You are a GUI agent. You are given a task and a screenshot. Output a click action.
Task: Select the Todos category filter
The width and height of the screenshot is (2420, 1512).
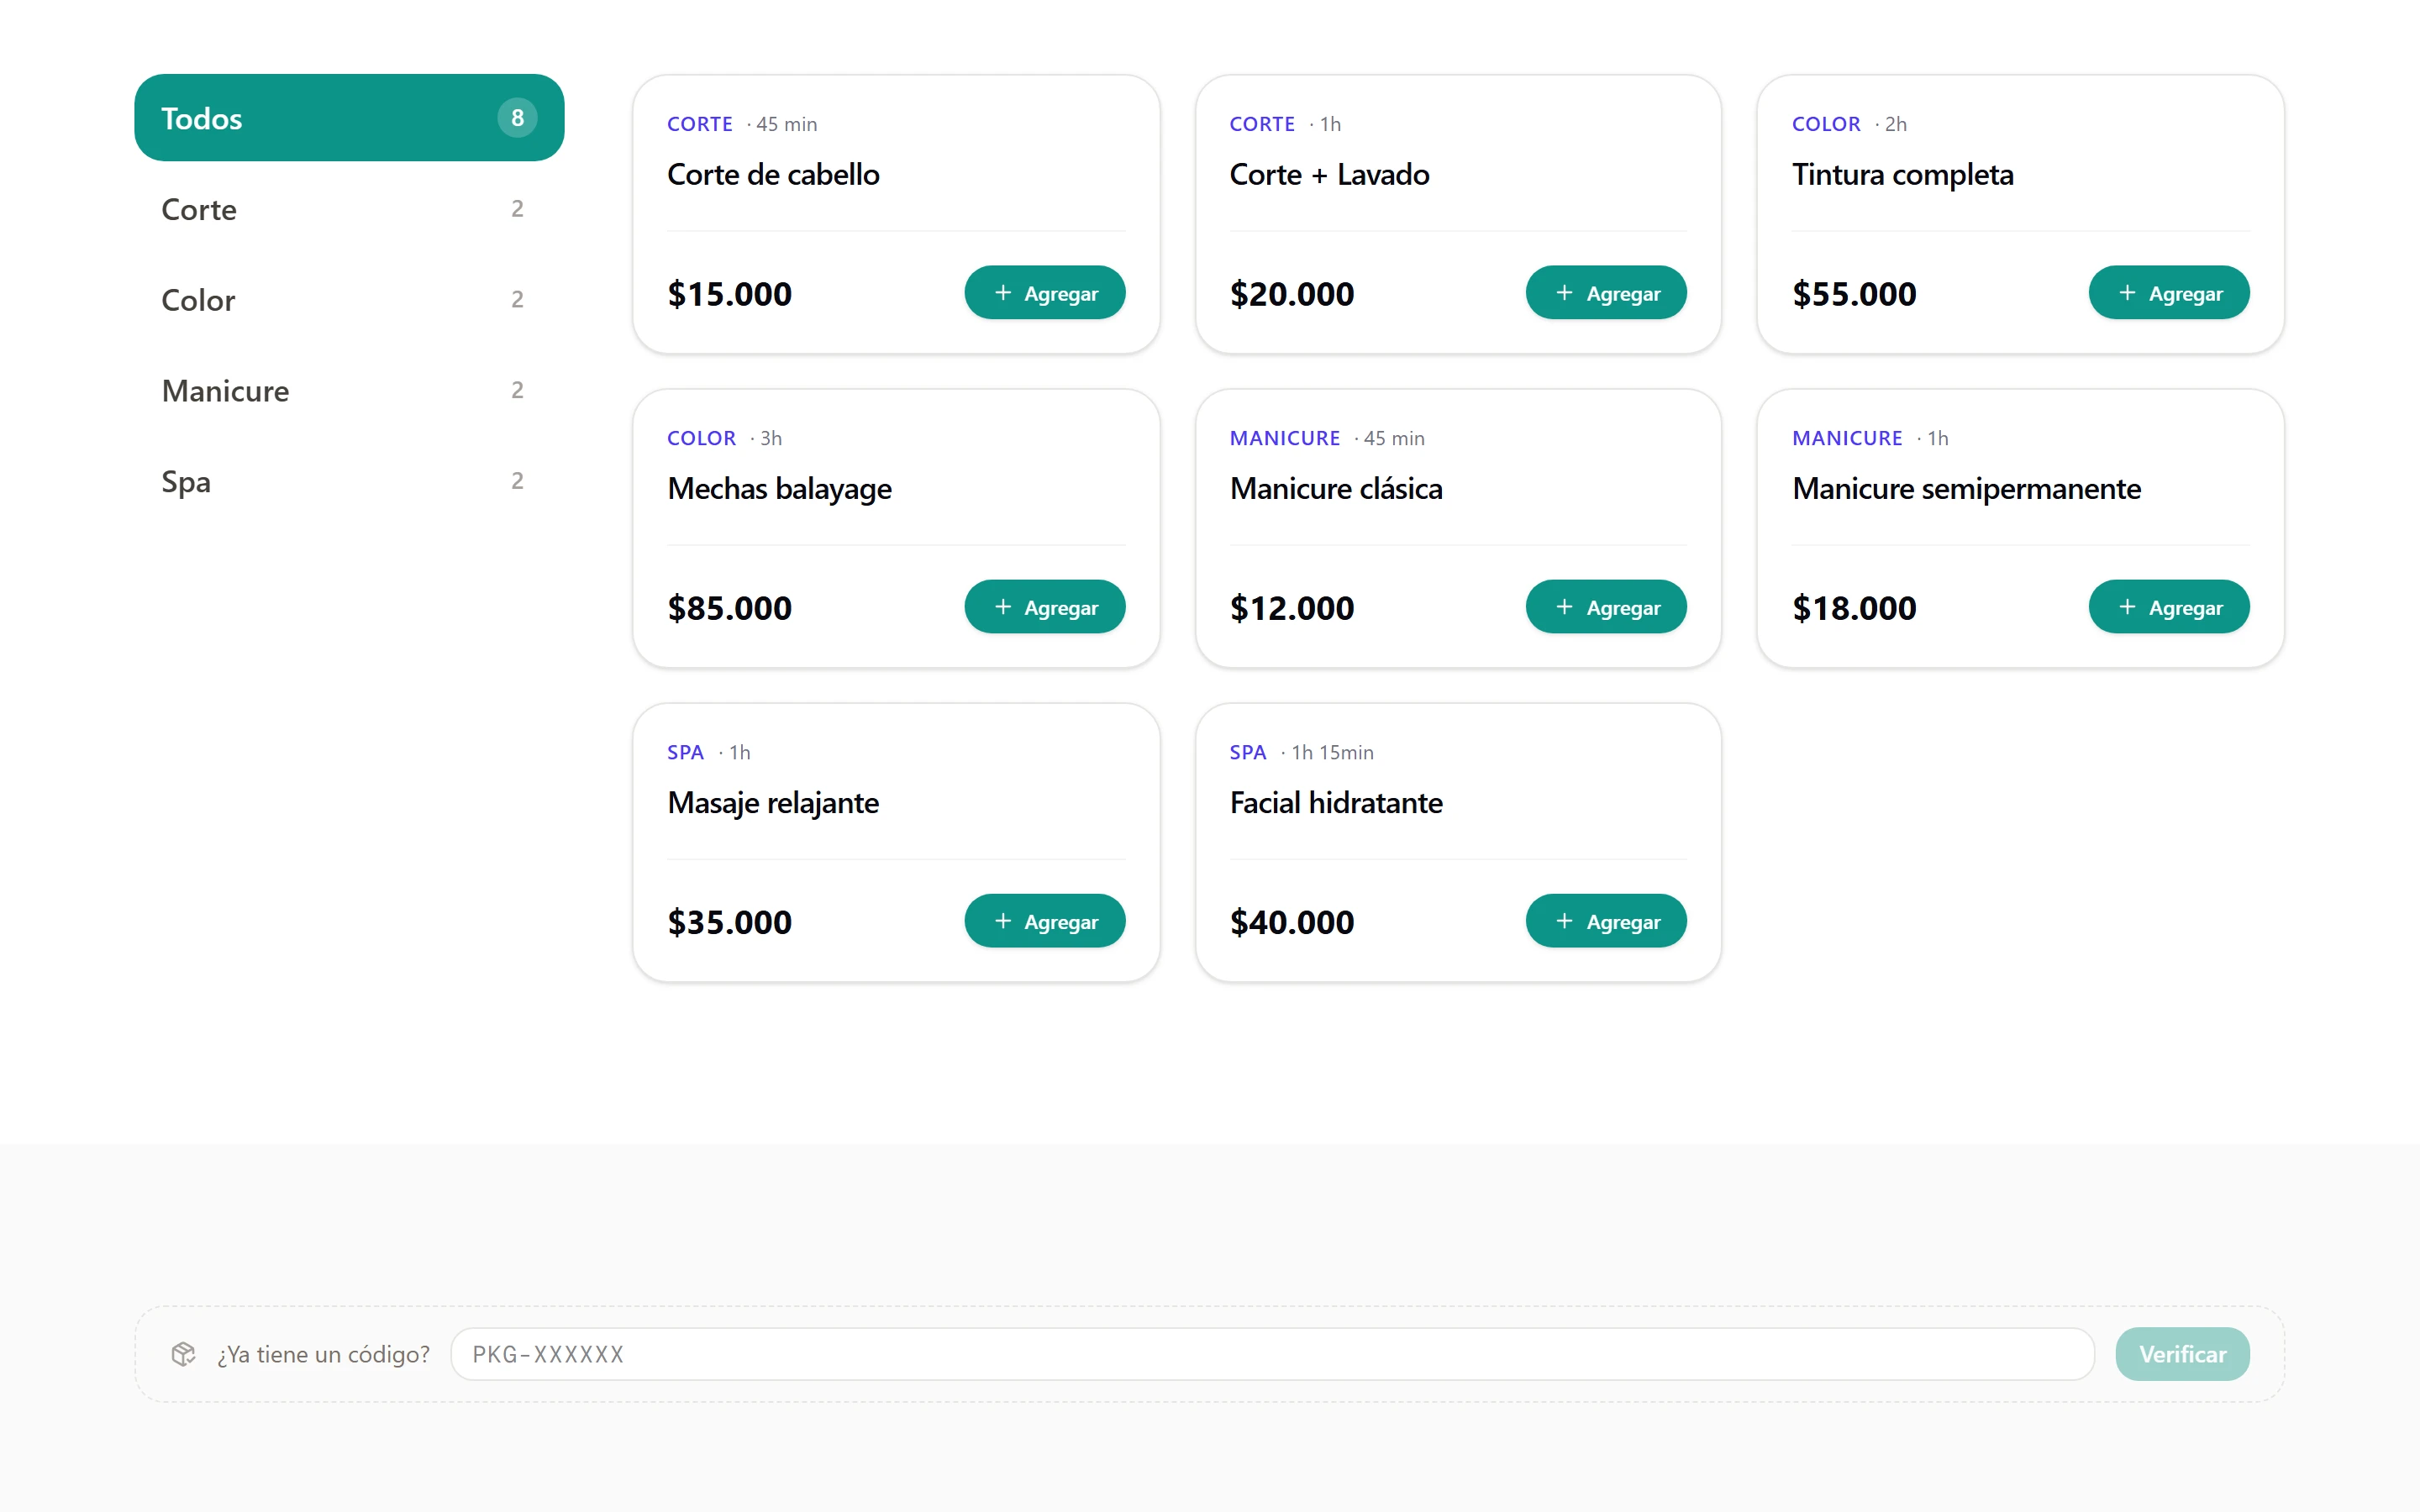(349, 118)
